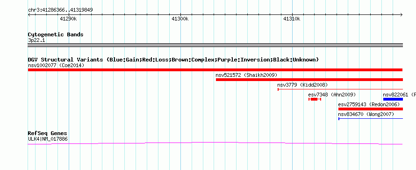The height and width of the screenshot is (170, 416).
Task: Open the nsv3779 (Kidd2008) label
Action: click(302, 85)
